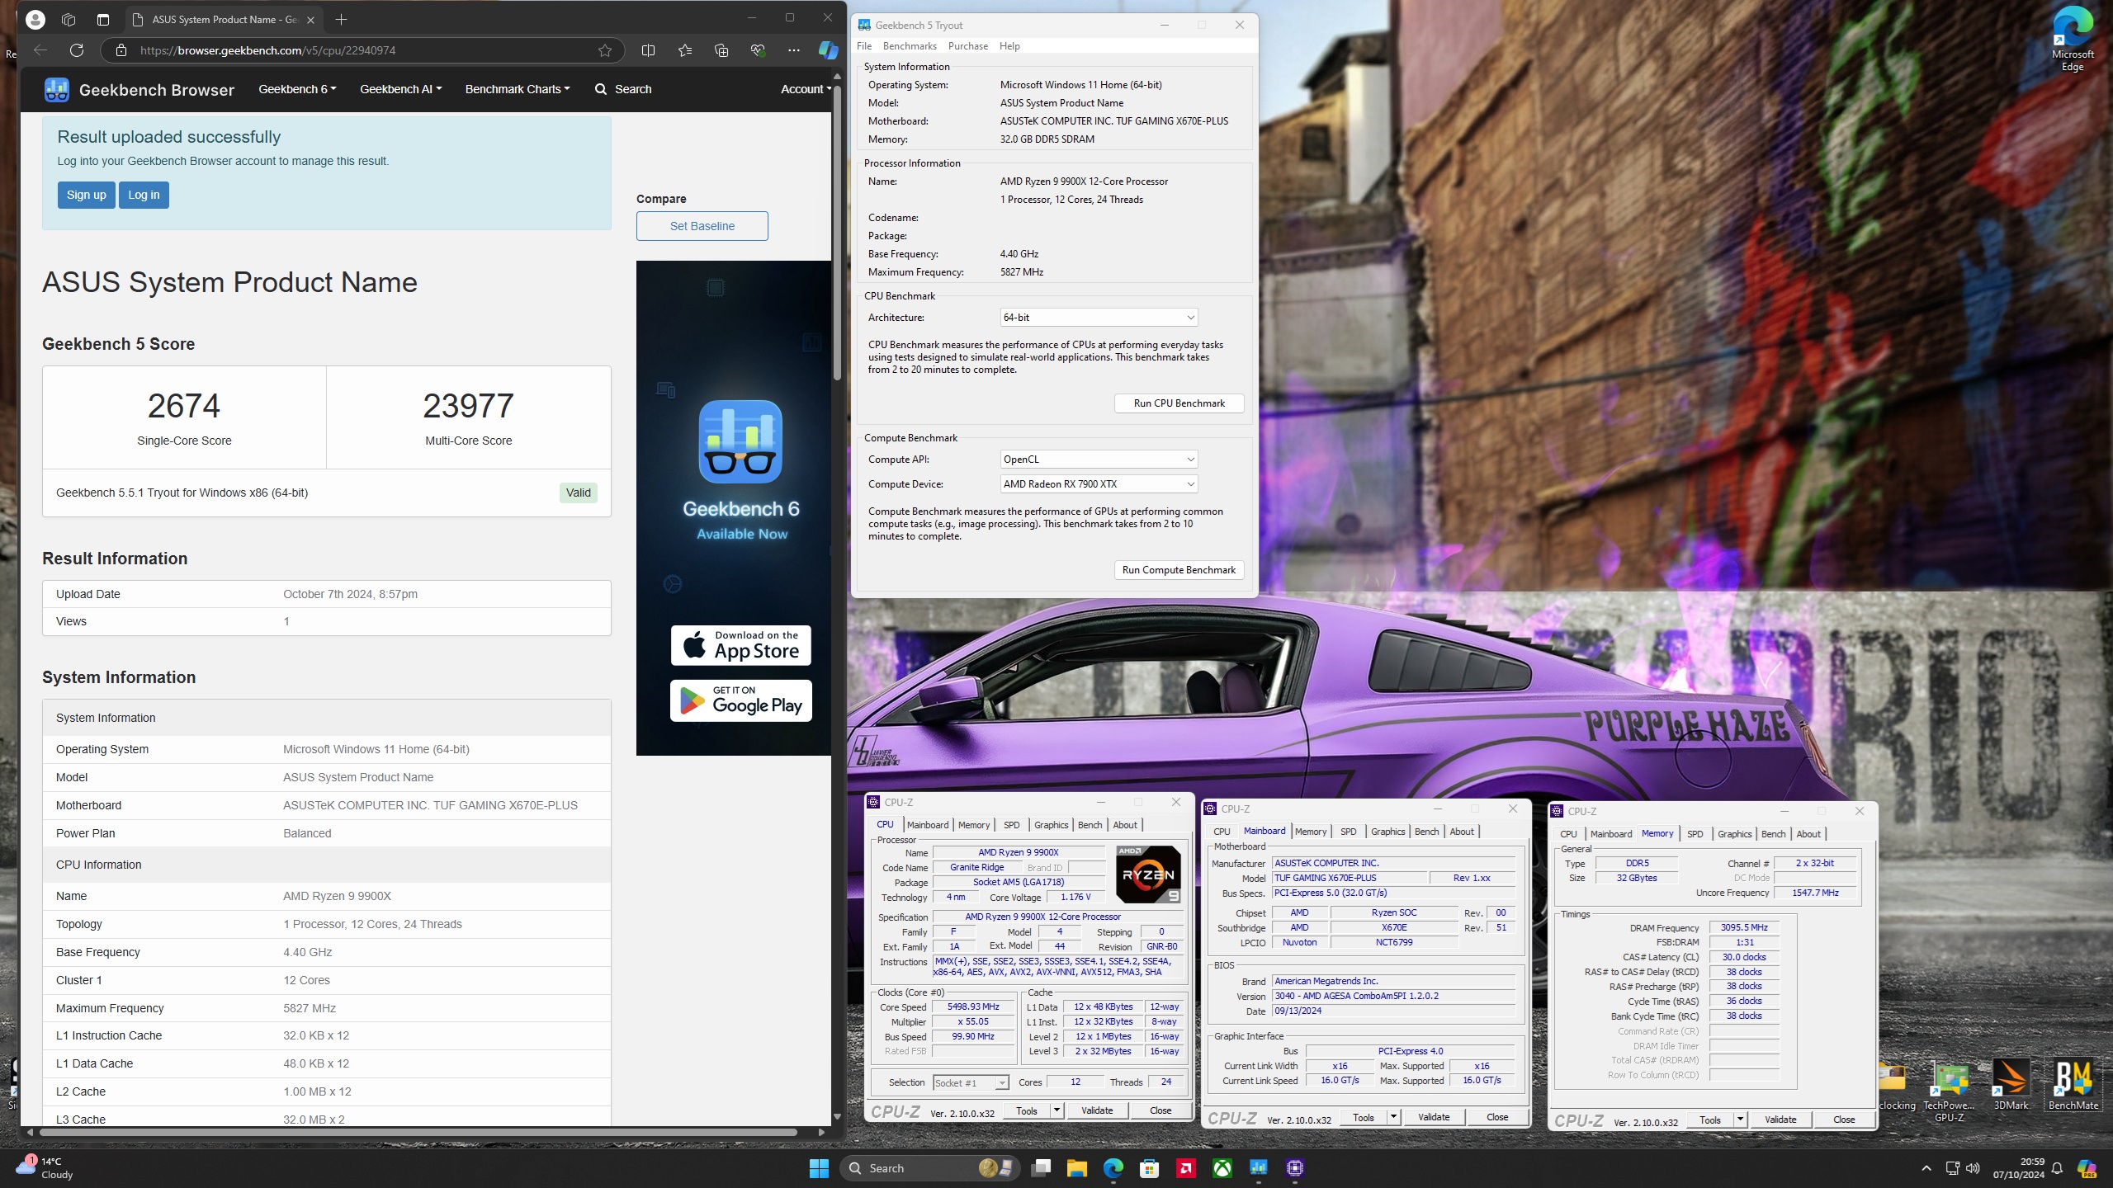Open the TechPowerUp GPU-Z desktop shortcut
The height and width of the screenshot is (1188, 2113).
(x=1950, y=1091)
